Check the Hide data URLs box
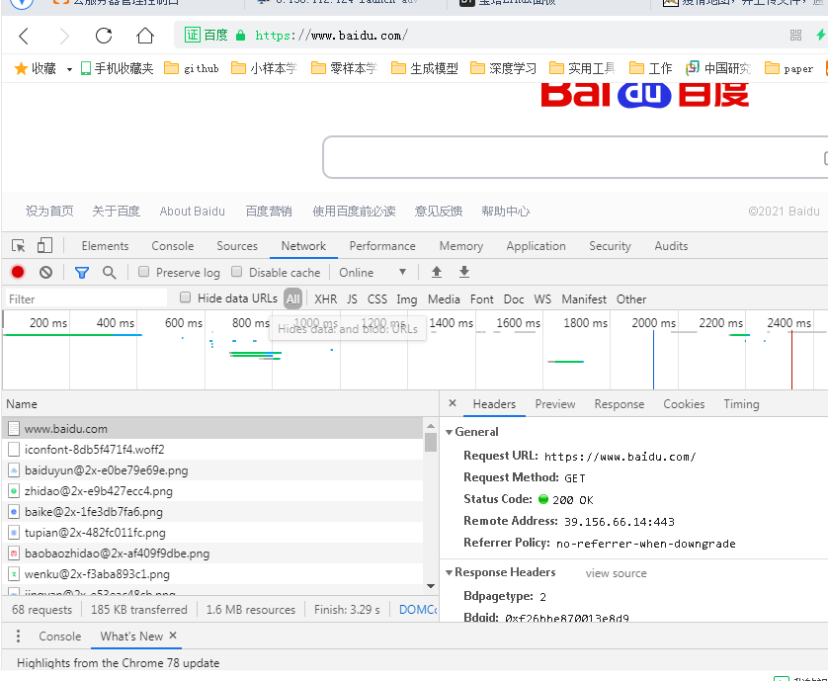 click(x=185, y=298)
